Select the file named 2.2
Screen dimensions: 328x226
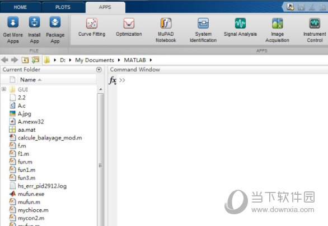pyautogui.click(x=22, y=98)
